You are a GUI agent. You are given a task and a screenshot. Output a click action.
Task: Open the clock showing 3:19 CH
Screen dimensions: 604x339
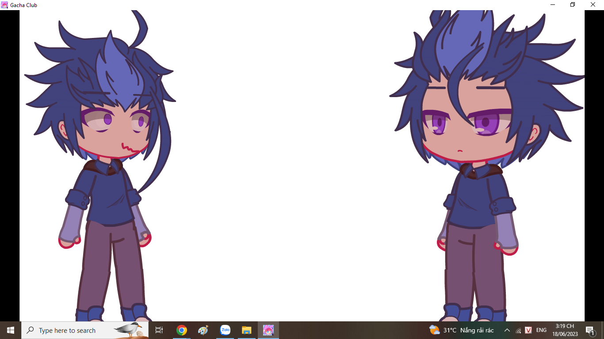pos(565,330)
